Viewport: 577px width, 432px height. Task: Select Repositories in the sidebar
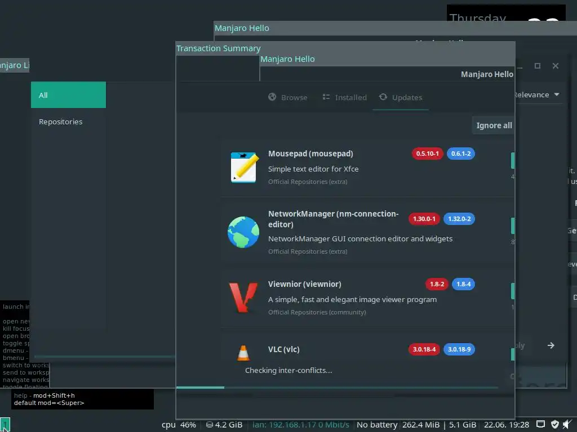click(68, 121)
